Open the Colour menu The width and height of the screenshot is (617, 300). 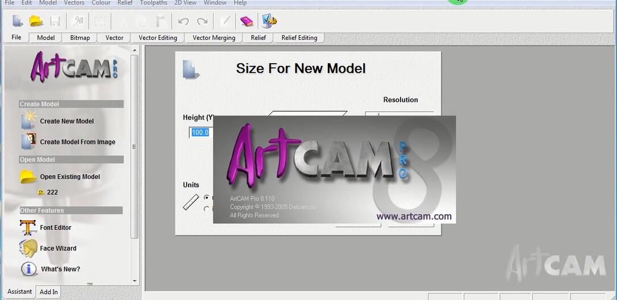tap(101, 3)
